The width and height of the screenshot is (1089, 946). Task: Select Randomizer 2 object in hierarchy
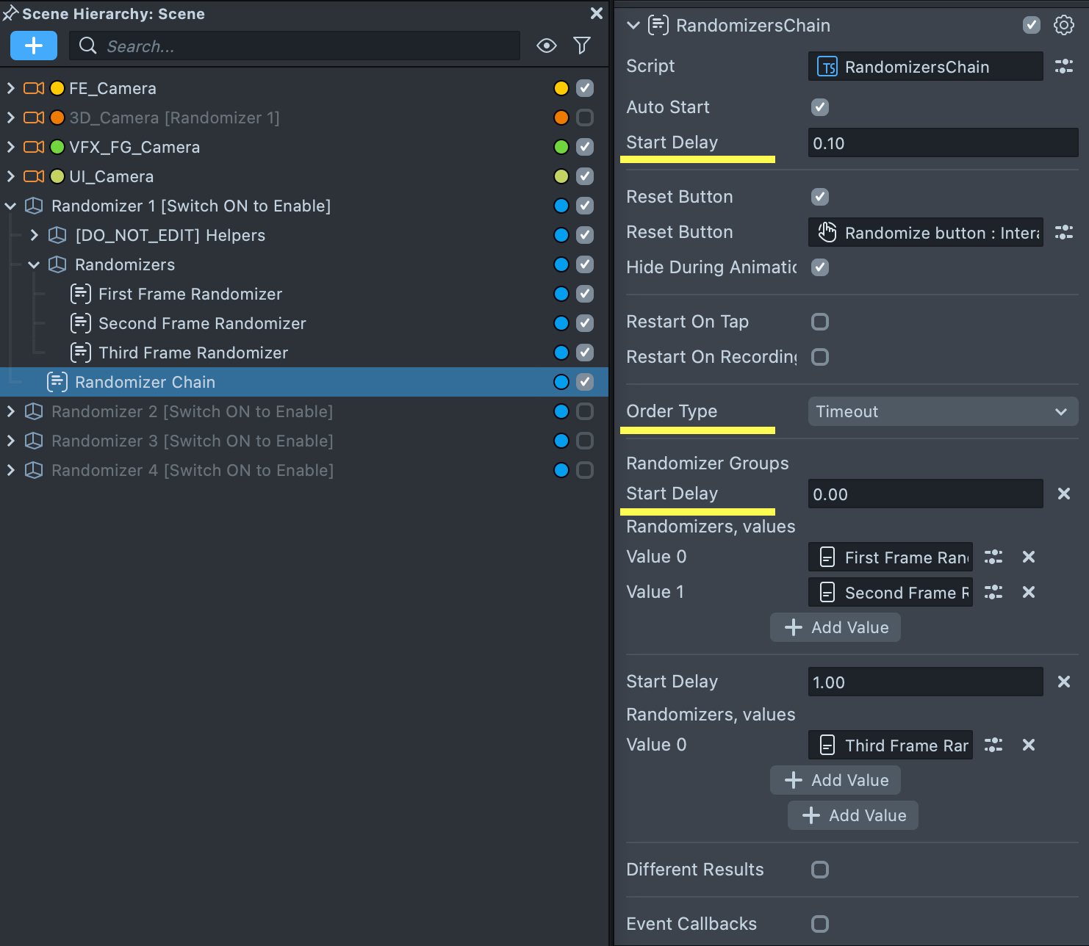coord(192,412)
